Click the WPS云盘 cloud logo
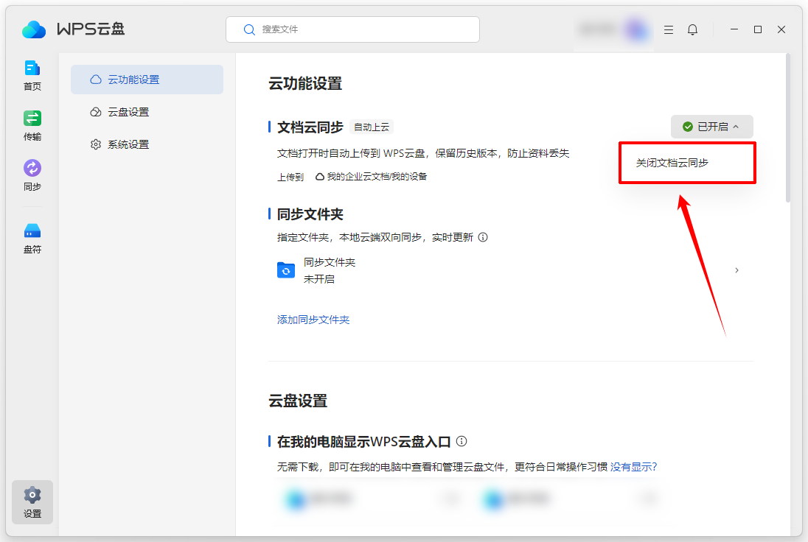This screenshot has height=542, width=808. click(x=34, y=29)
